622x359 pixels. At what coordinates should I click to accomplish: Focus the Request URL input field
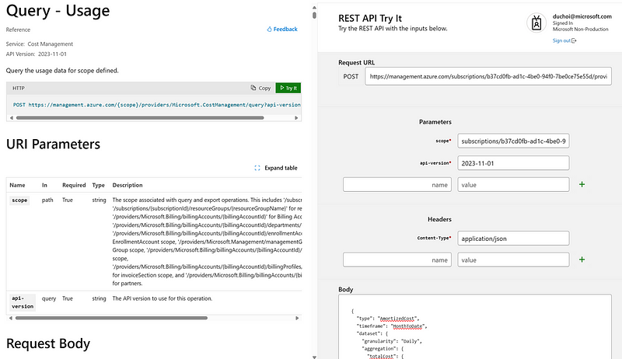(x=488, y=77)
